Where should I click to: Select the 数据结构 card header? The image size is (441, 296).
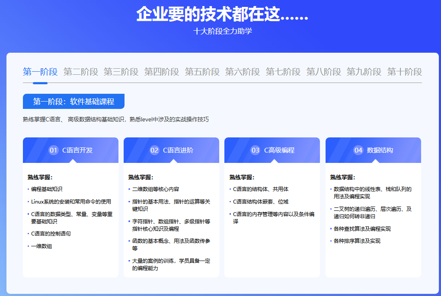coord(373,150)
